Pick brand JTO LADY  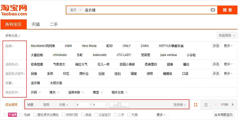124,55
